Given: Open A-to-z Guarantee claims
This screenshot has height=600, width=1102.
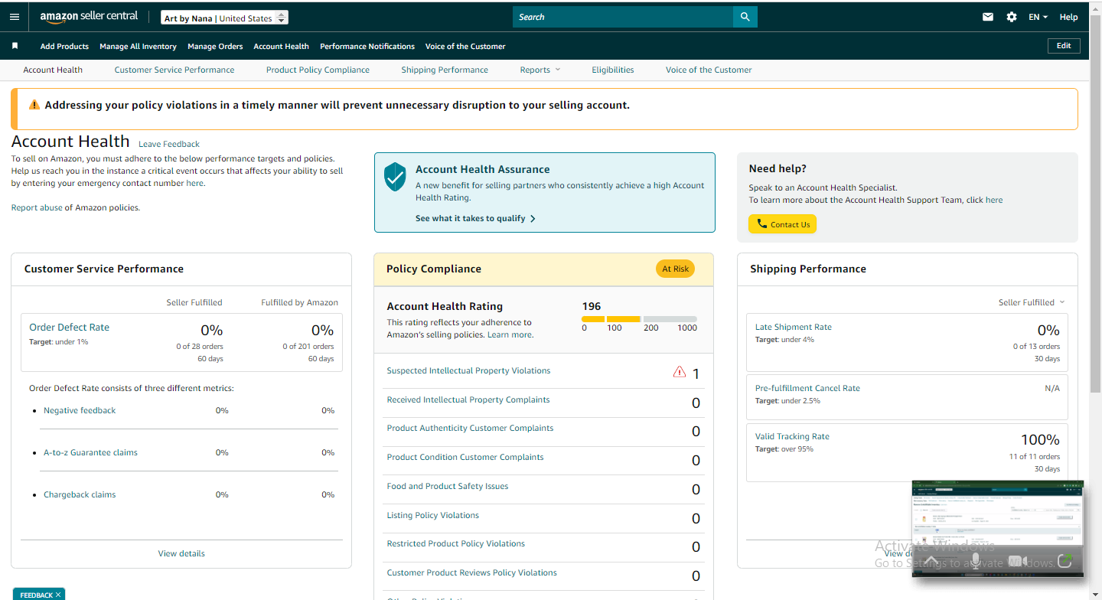Looking at the screenshot, I should pos(90,452).
